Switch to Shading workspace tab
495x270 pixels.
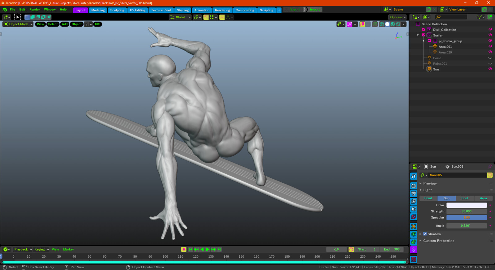[183, 10]
